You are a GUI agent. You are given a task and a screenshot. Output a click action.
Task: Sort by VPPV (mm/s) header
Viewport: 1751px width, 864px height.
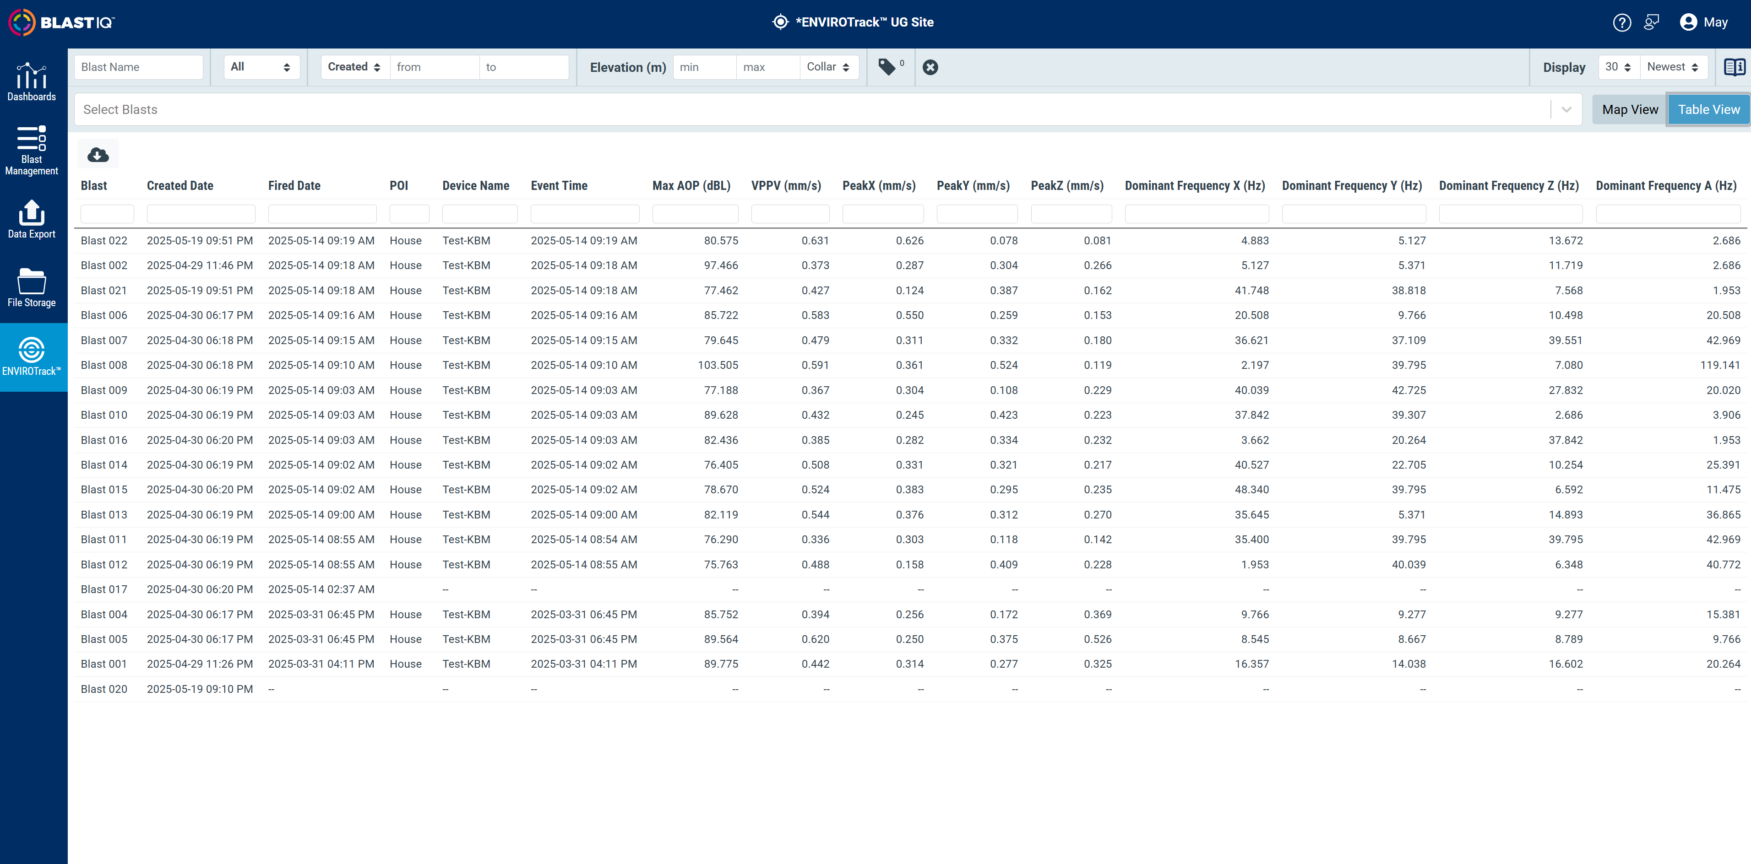(787, 185)
